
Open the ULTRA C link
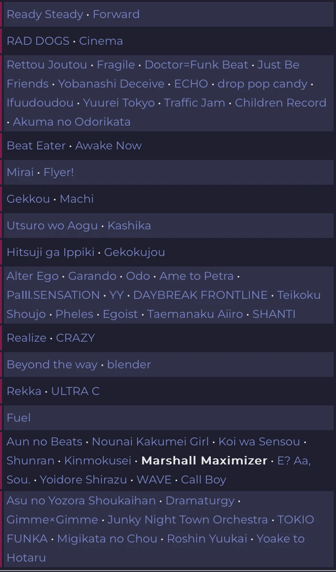(75, 391)
